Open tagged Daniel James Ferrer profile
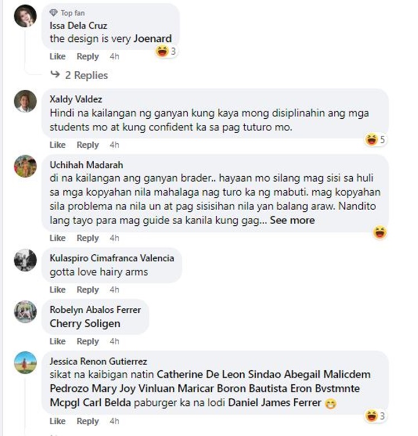Viewport: 418px width, 436px height. [x=275, y=403]
